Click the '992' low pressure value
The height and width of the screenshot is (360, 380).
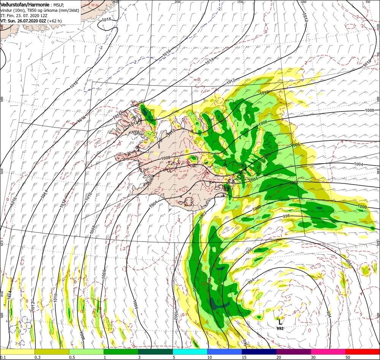click(280, 328)
